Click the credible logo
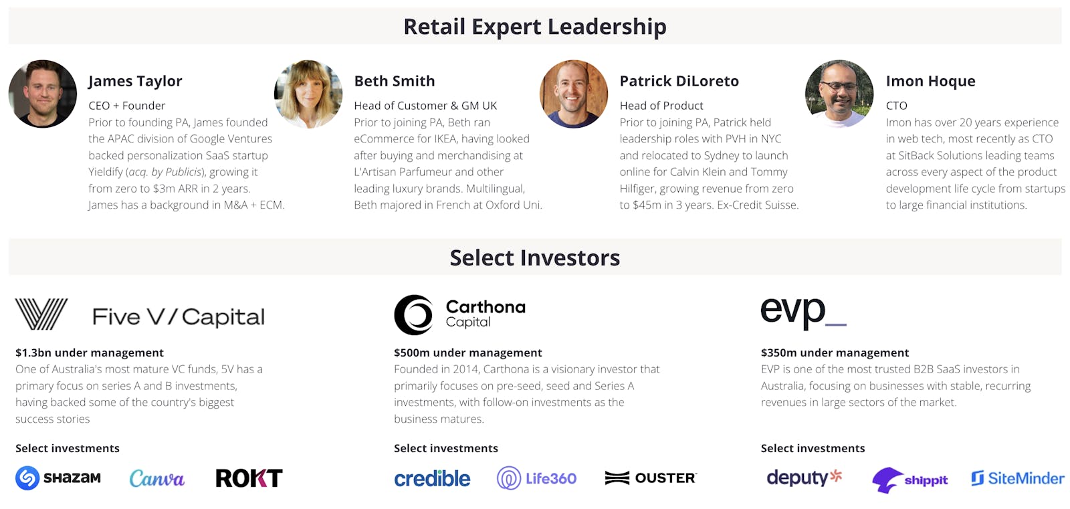The image size is (1070, 509). [432, 478]
